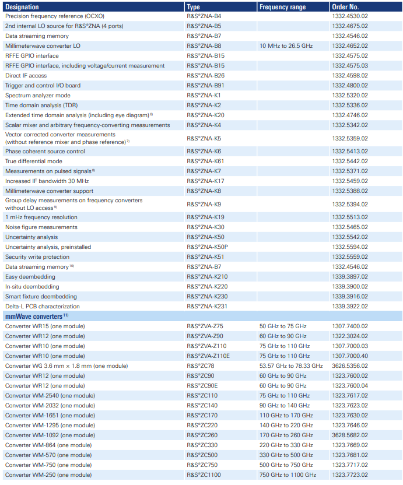This screenshot has height=485, width=403.
Task: Click the 'R&S ZNA-B26' type cell
Action: pos(205,75)
